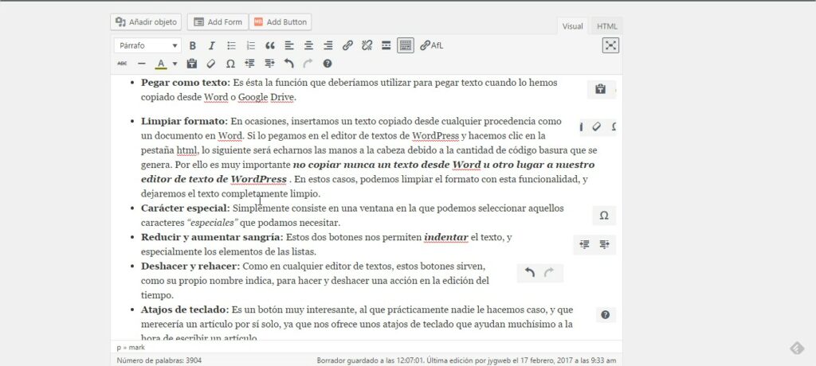Apply the text color A button
This screenshot has width=816, height=366.
point(161,64)
